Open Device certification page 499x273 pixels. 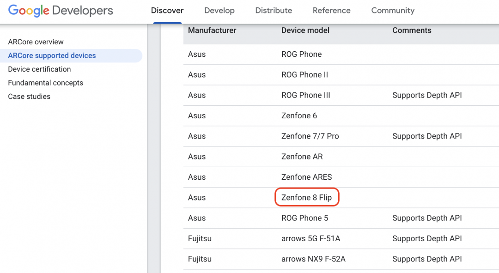point(39,69)
